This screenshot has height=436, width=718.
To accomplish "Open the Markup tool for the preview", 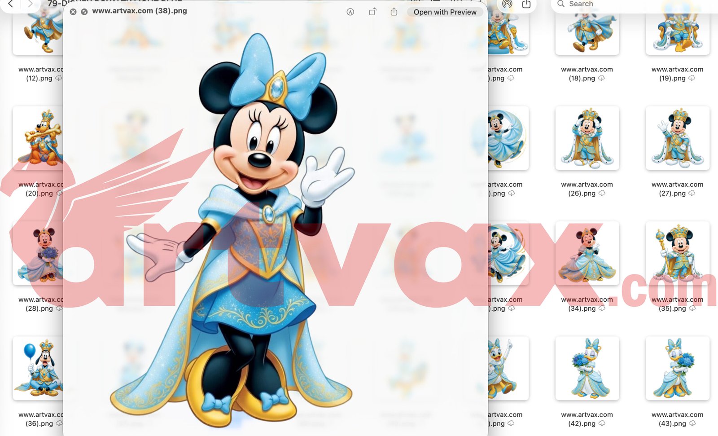I will coord(350,12).
